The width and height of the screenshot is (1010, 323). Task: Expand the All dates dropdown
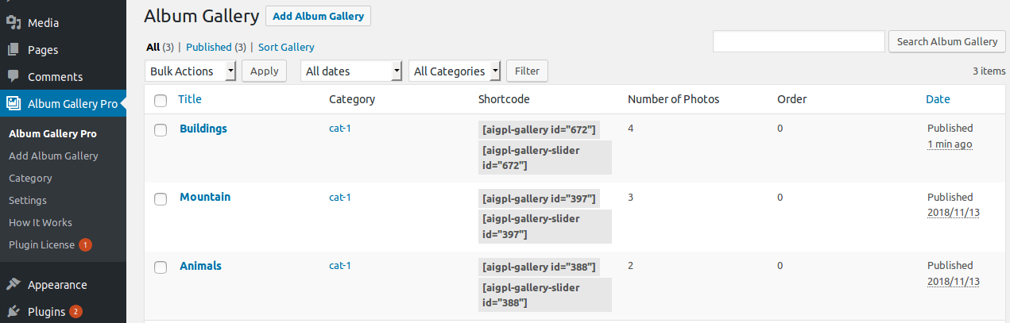[x=351, y=71]
